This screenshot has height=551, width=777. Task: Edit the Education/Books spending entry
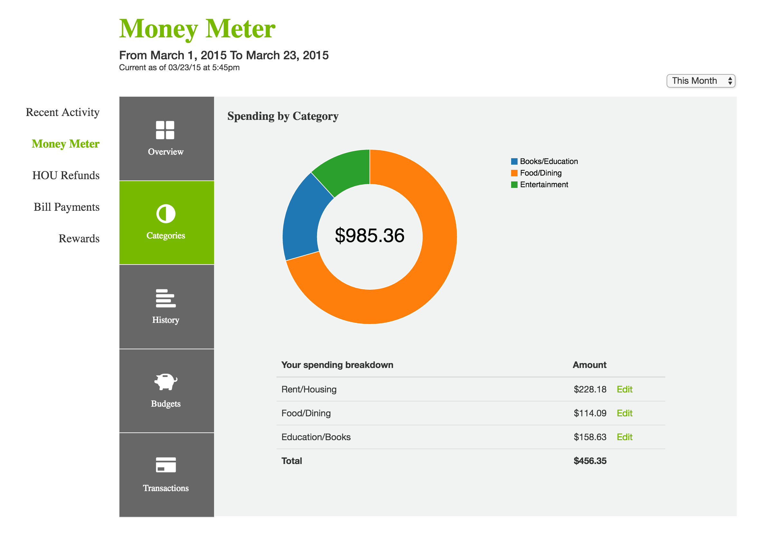[624, 437]
